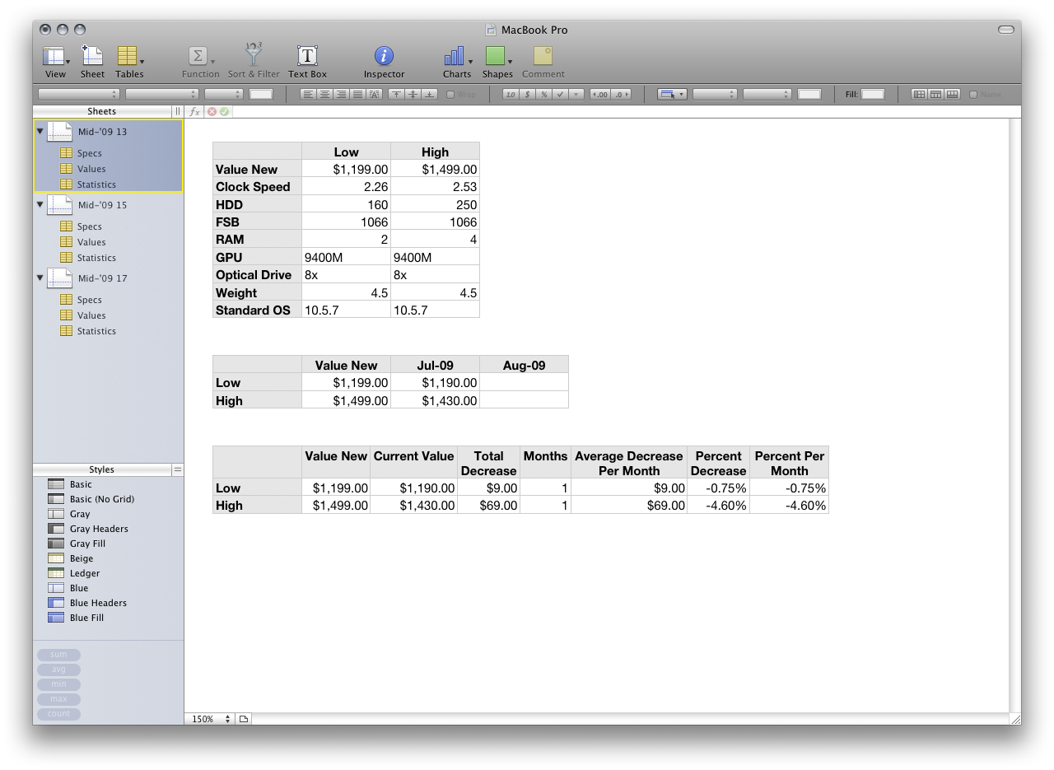Open the font size popup
The height and width of the screenshot is (770, 1054).
[223, 95]
